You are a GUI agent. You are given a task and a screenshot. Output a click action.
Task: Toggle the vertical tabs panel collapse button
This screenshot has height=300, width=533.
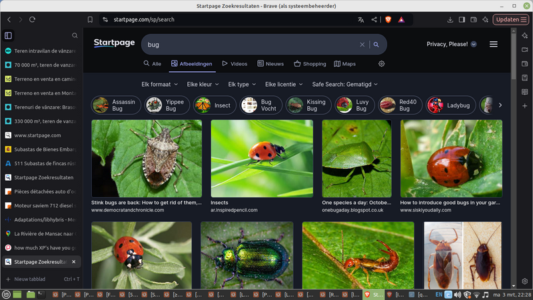click(8, 35)
